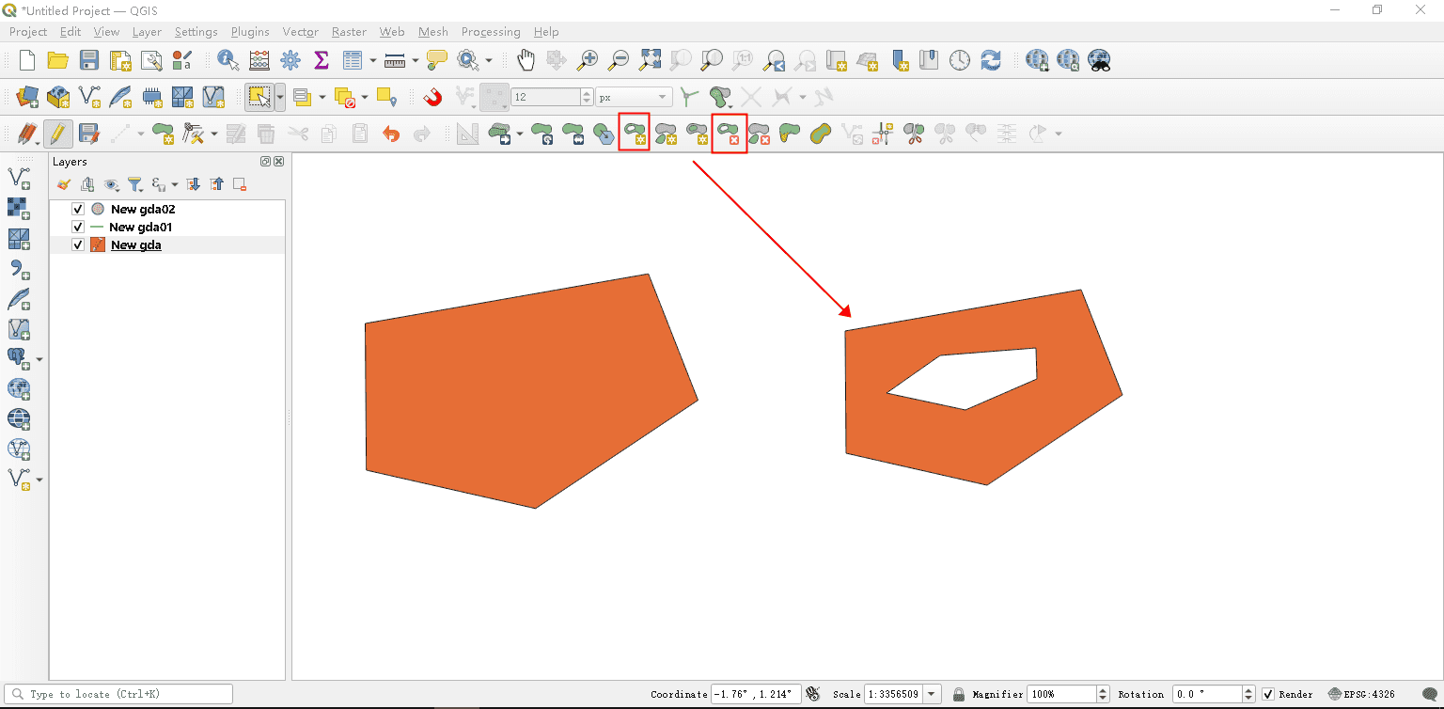This screenshot has width=1444, height=709.
Task: Open the snapping units px dropdown
Action: 635,97
